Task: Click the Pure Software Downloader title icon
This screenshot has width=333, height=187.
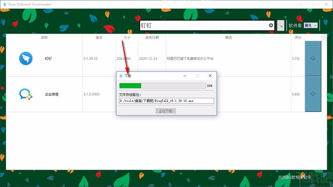Action: pyautogui.click(x=5, y=4)
